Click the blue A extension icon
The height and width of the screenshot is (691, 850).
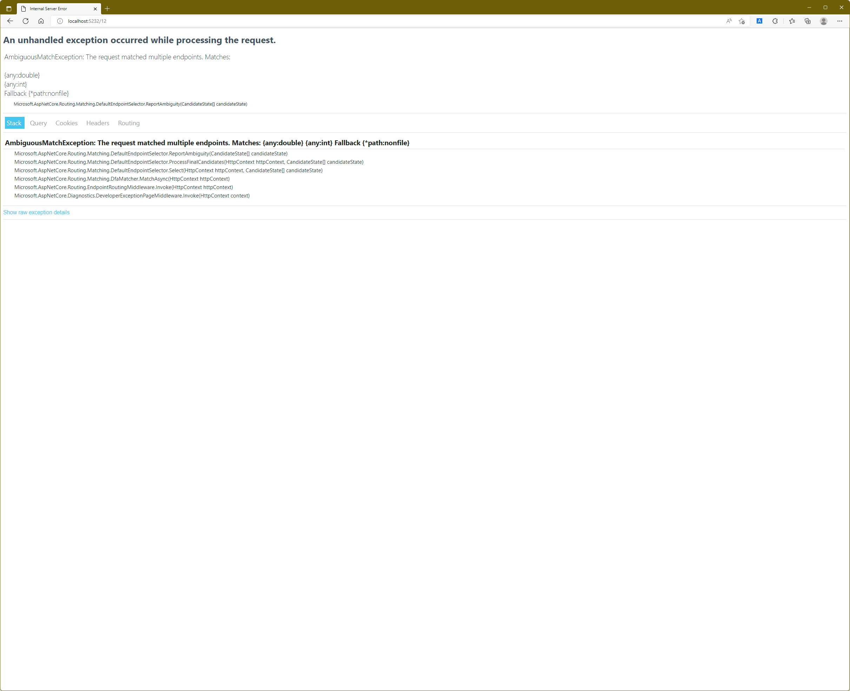(759, 21)
